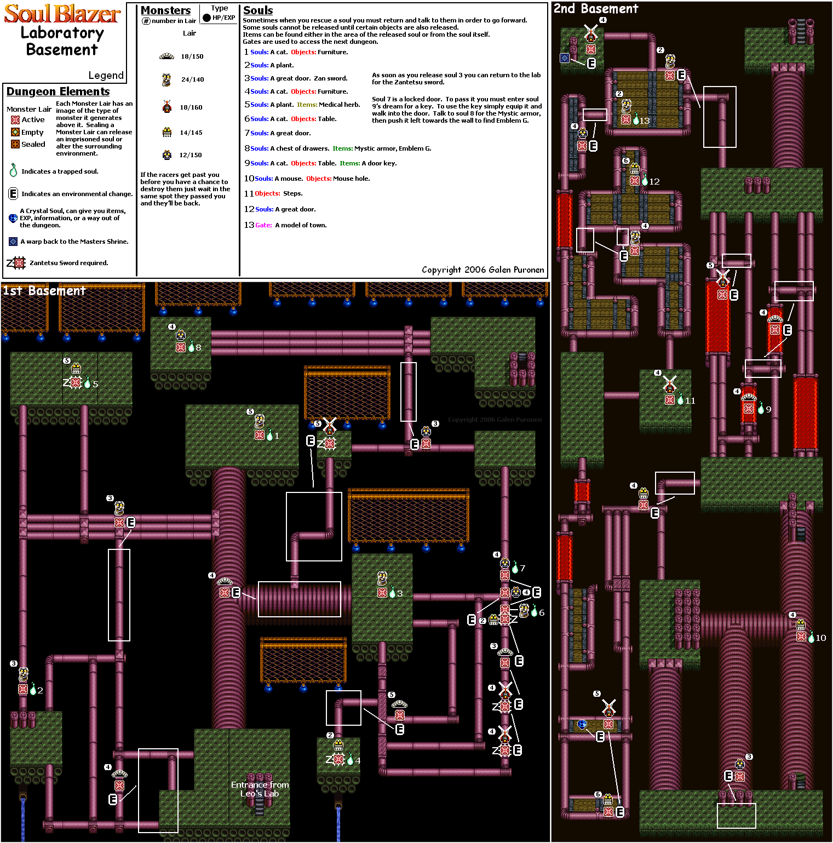The width and height of the screenshot is (833, 843).
Task: Select the trapped soul marker numbered 9
Action: 761,409
